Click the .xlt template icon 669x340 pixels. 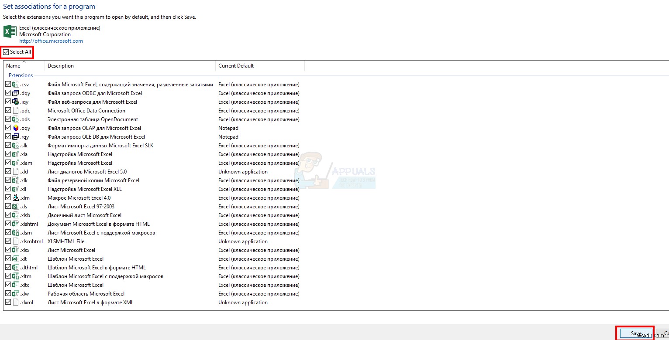(x=16, y=259)
